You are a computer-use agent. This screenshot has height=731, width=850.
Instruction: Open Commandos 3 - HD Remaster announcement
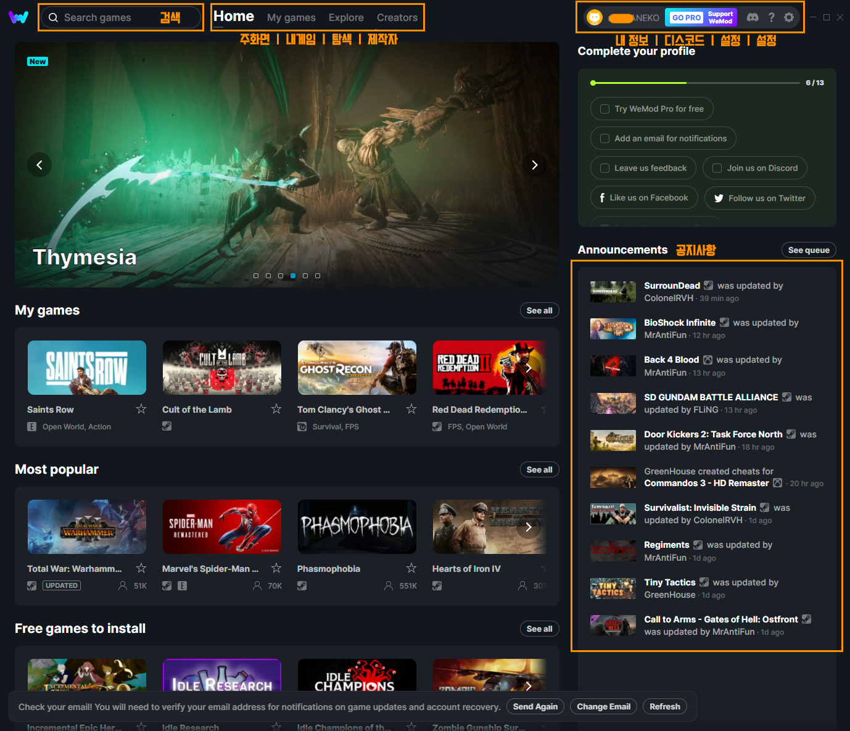coord(707,477)
